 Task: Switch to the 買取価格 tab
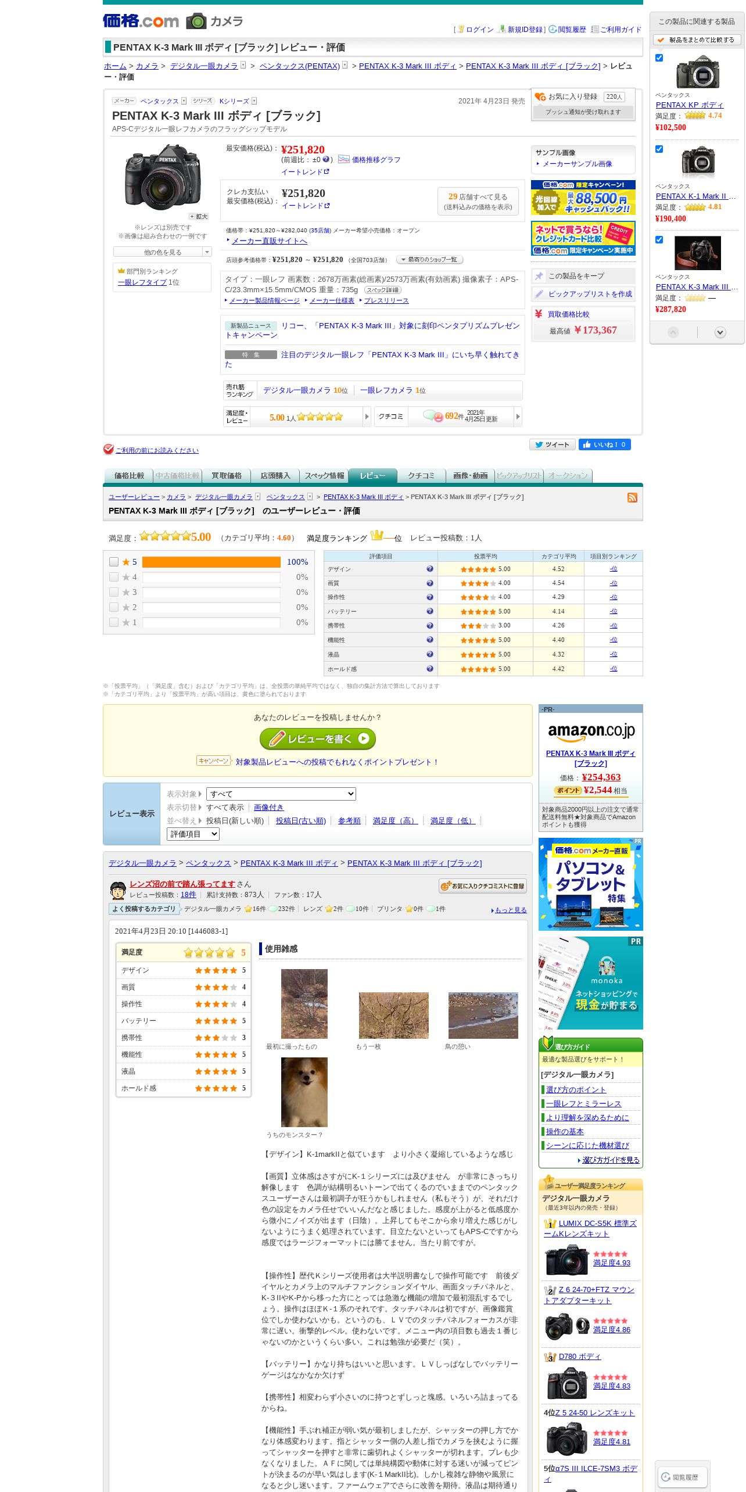[x=227, y=476]
